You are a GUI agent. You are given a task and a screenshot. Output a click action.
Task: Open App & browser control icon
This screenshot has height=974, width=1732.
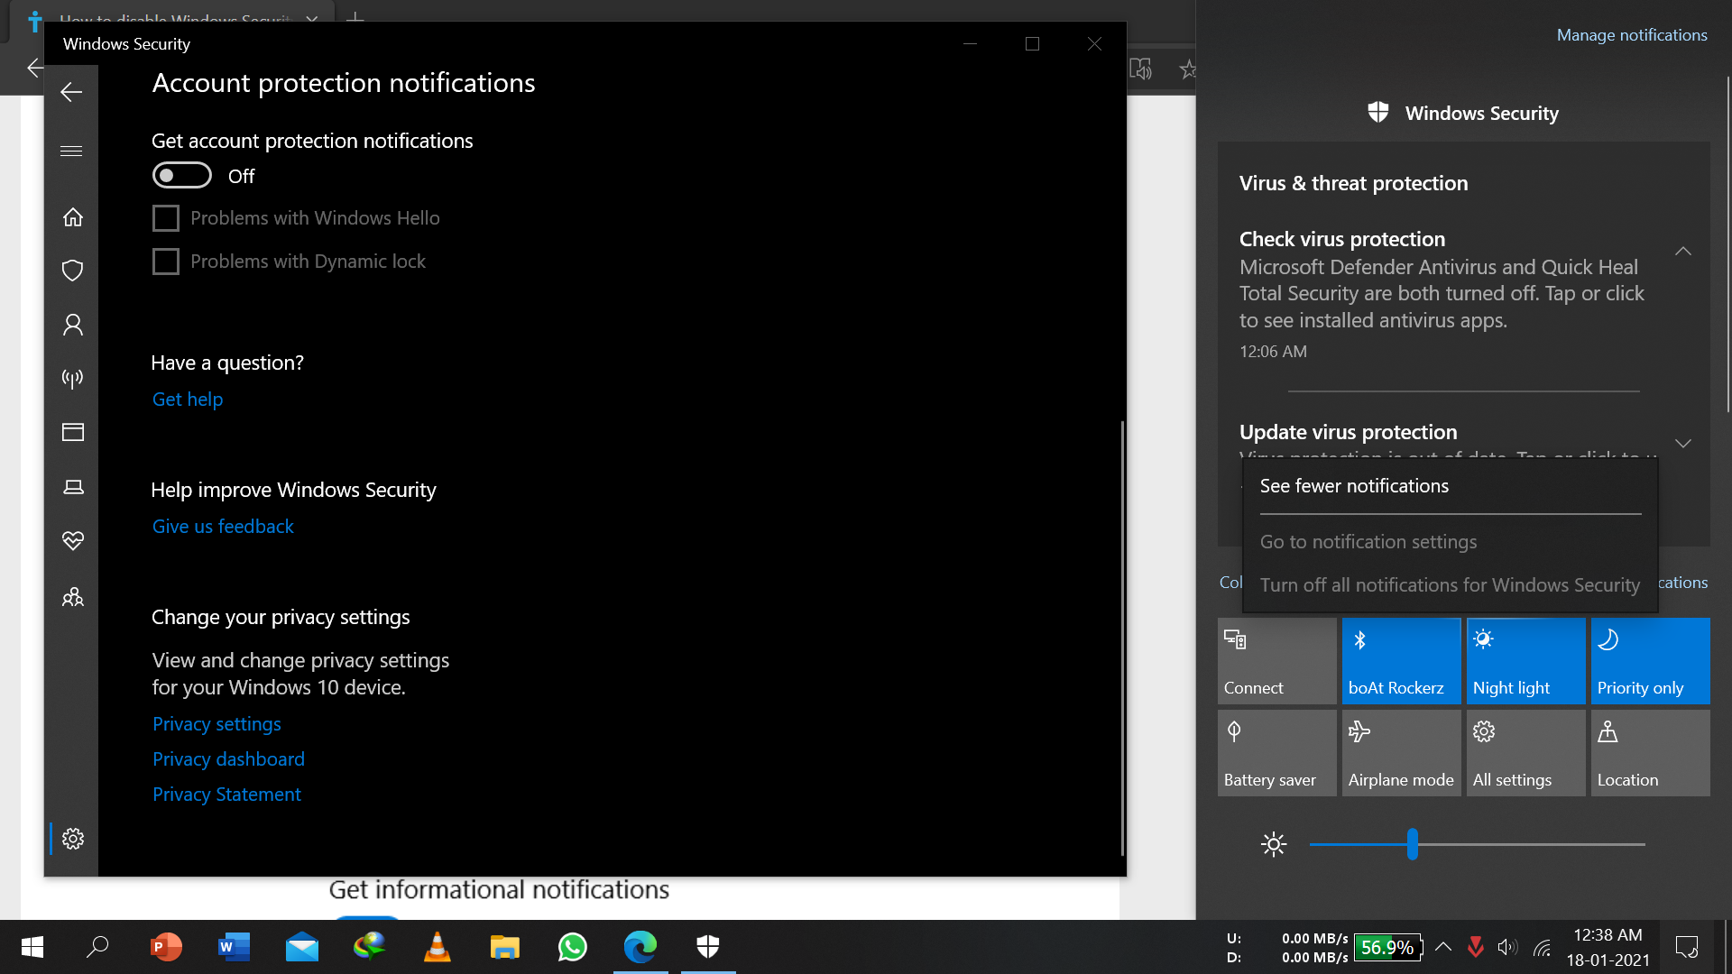[x=72, y=432]
